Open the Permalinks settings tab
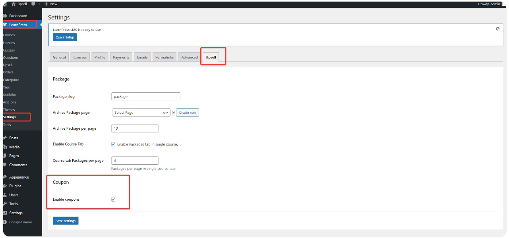The height and width of the screenshot is (238, 509). click(165, 57)
